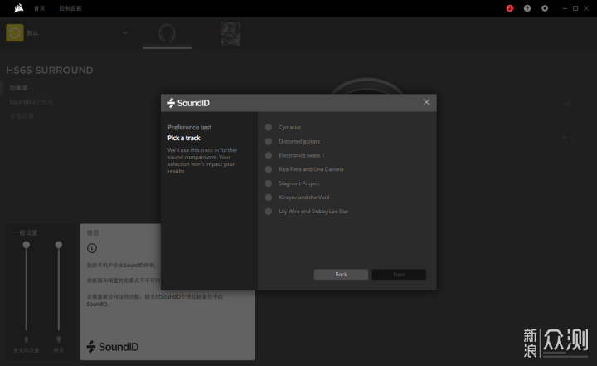Click the SoundID logo in info panel
This screenshot has width=597, height=366.
tap(112, 347)
